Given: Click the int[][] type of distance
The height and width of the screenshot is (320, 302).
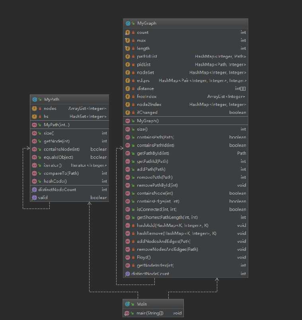Looking at the screenshot, I should (x=240, y=89).
